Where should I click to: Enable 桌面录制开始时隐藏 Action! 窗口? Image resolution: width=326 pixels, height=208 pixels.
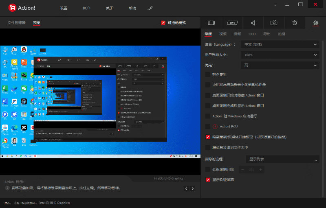(208, 95)
